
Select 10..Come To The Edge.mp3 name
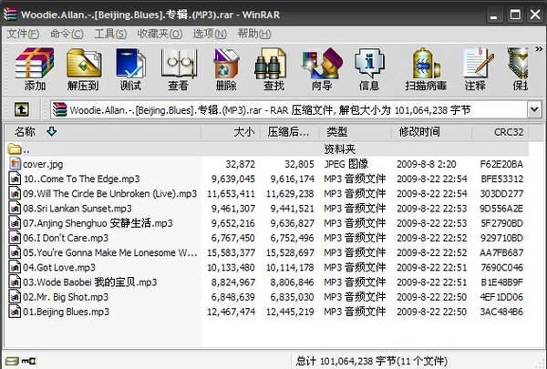81,179
